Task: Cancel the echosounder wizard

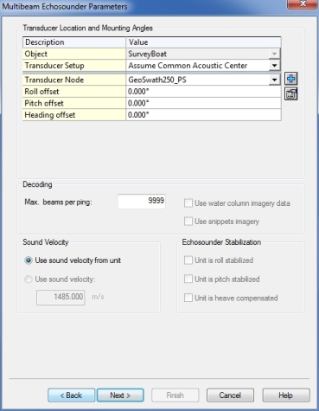Action: point(230,395)
